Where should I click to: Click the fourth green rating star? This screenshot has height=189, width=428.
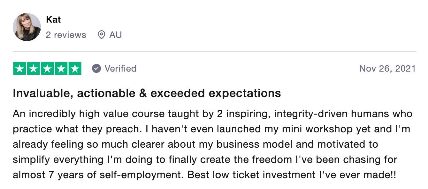tap(61, 69)
